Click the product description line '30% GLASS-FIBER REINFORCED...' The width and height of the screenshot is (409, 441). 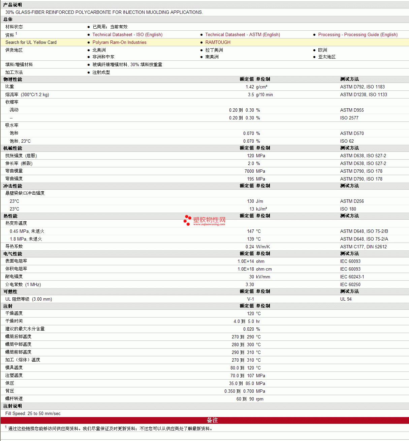tap(104, 12)
